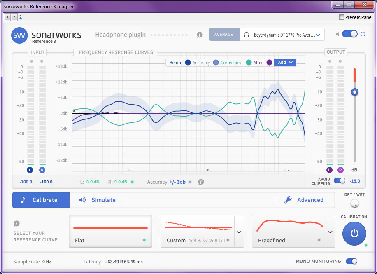This screenshot has width=377, height=274.
Task: Enable the Presets Pane checkbox
Action: 342,17
